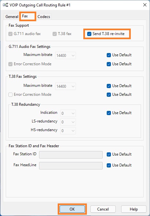
Task: Toggle the G.711 audio fax checkbox
Action: tap(11, 34)
